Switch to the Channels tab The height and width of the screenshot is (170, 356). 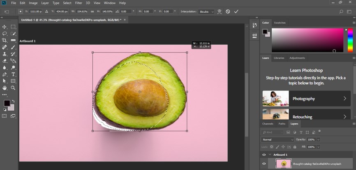[267, 123]
